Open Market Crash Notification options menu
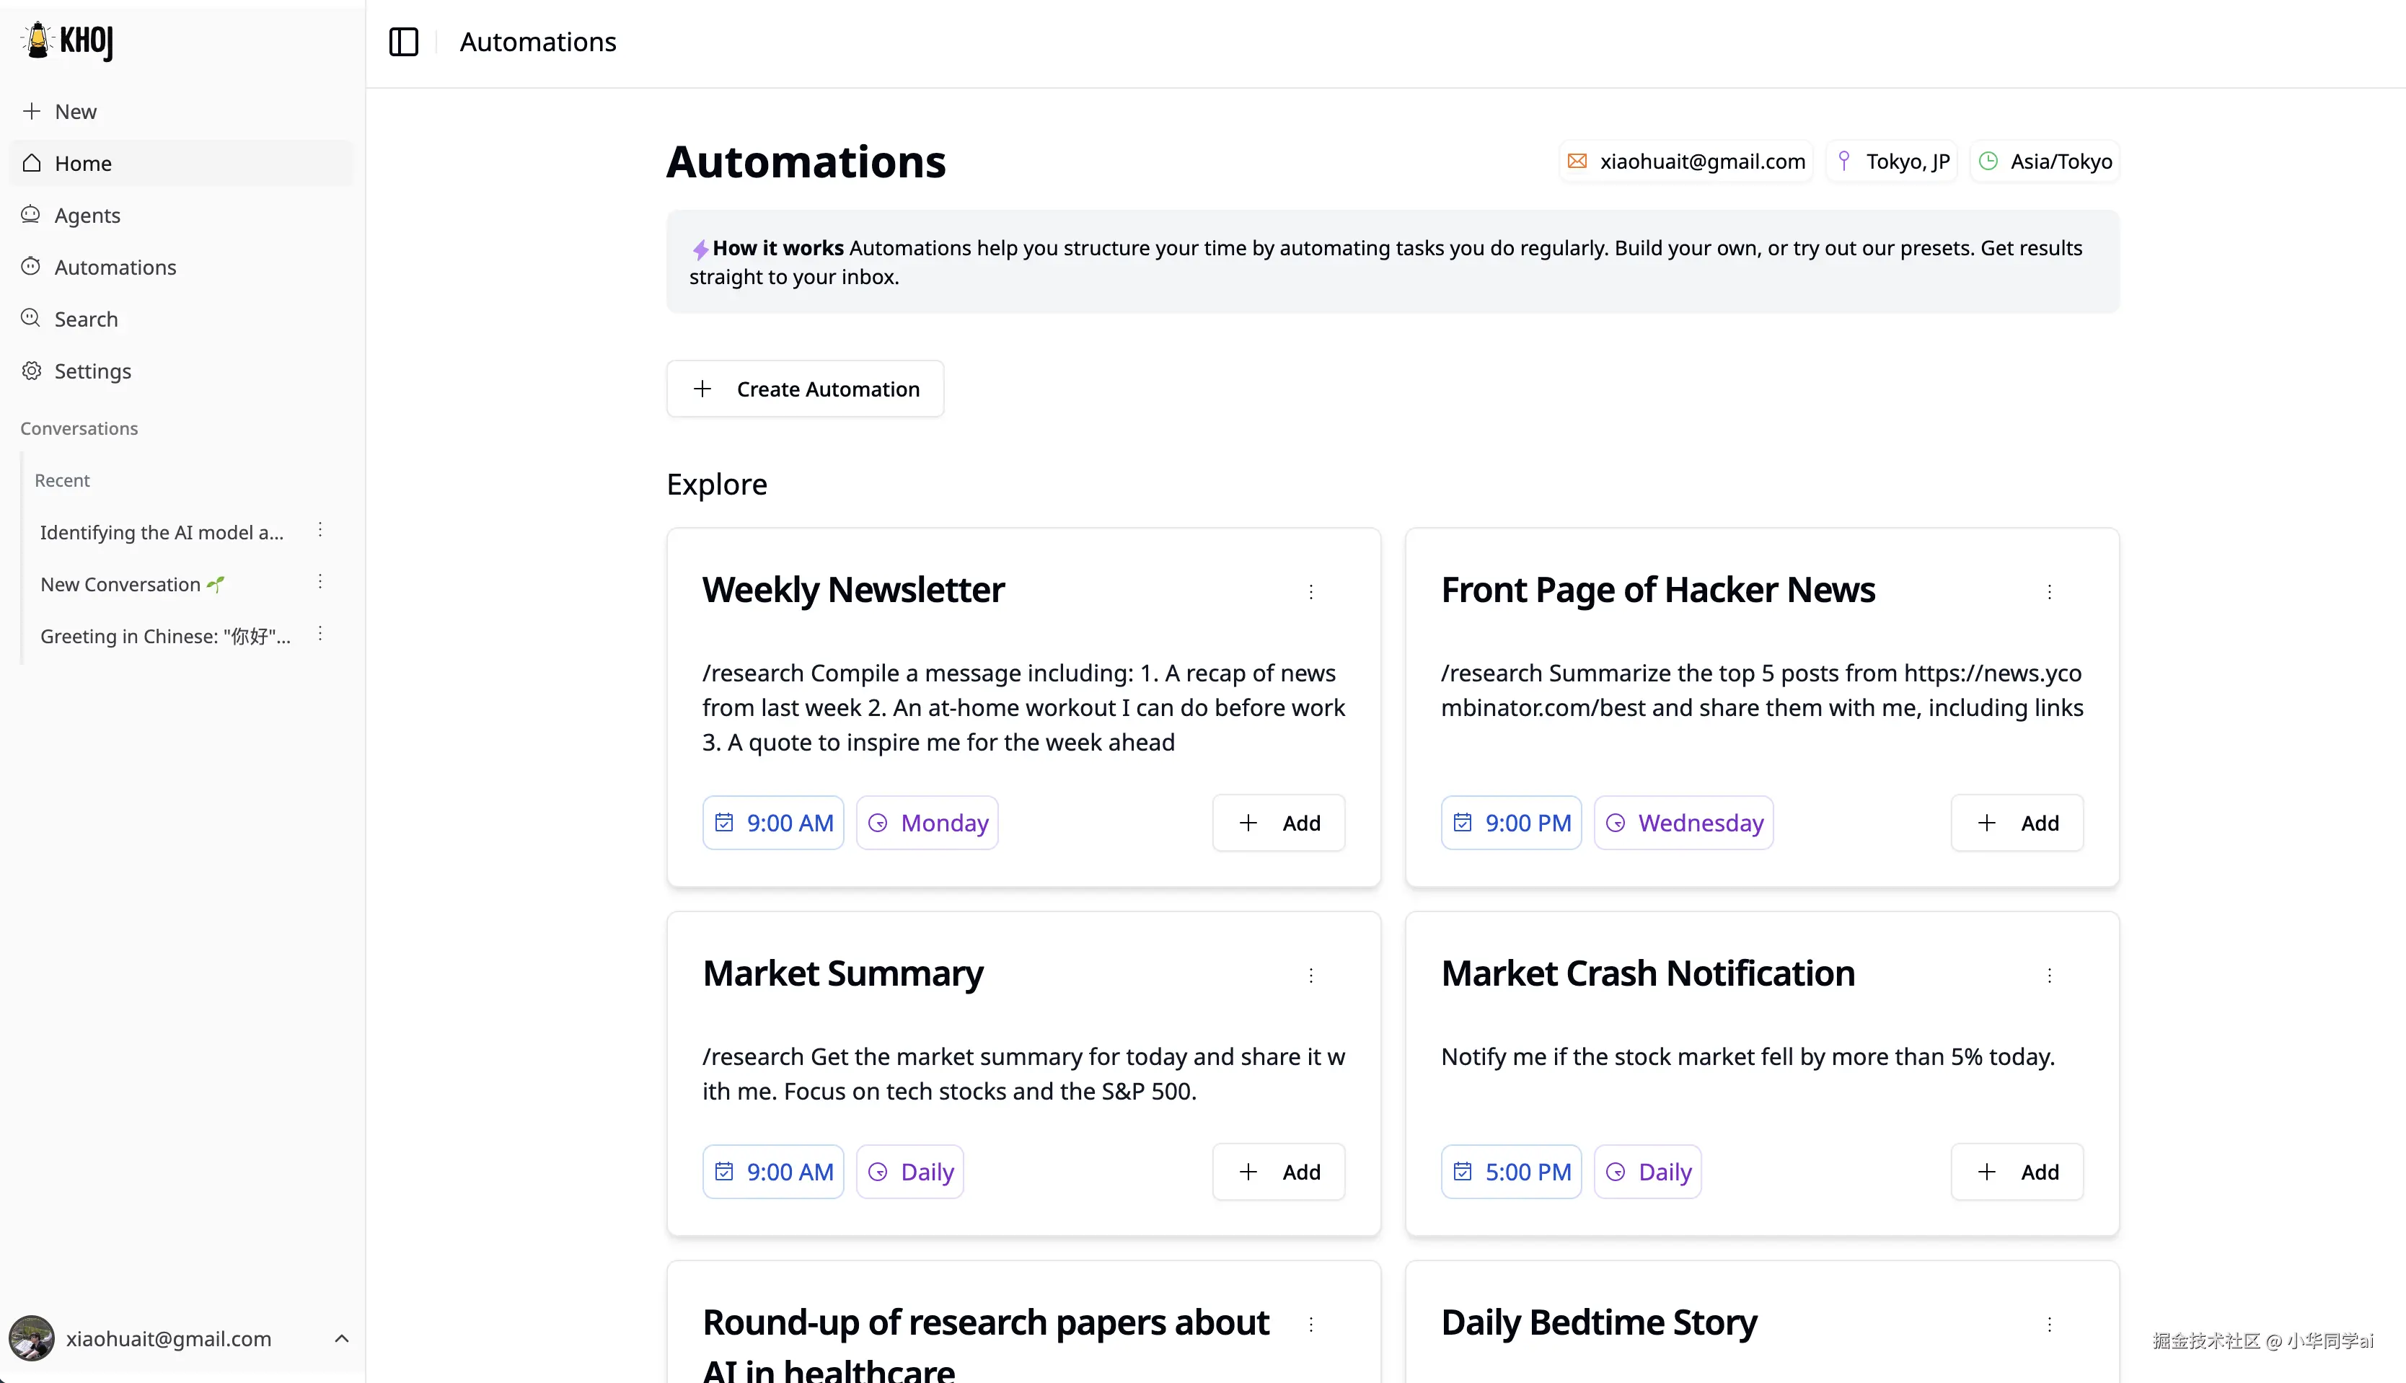Image resolution: width=2406 pixels, height=1383 pixels. 2049,976
